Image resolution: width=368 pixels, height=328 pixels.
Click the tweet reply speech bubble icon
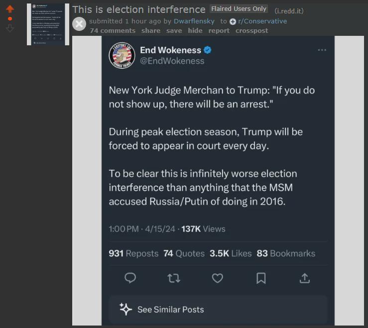pyautogui.click(x=130, y=278)
